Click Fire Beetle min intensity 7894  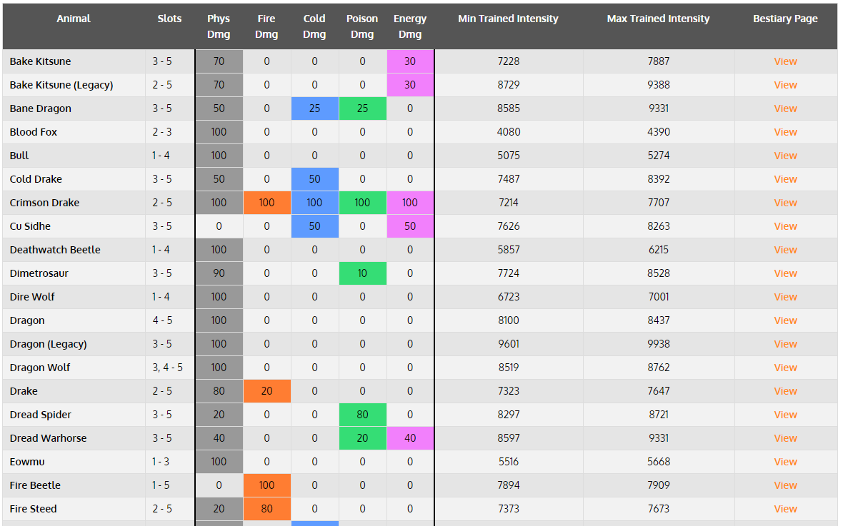click(x=508, y=486)
